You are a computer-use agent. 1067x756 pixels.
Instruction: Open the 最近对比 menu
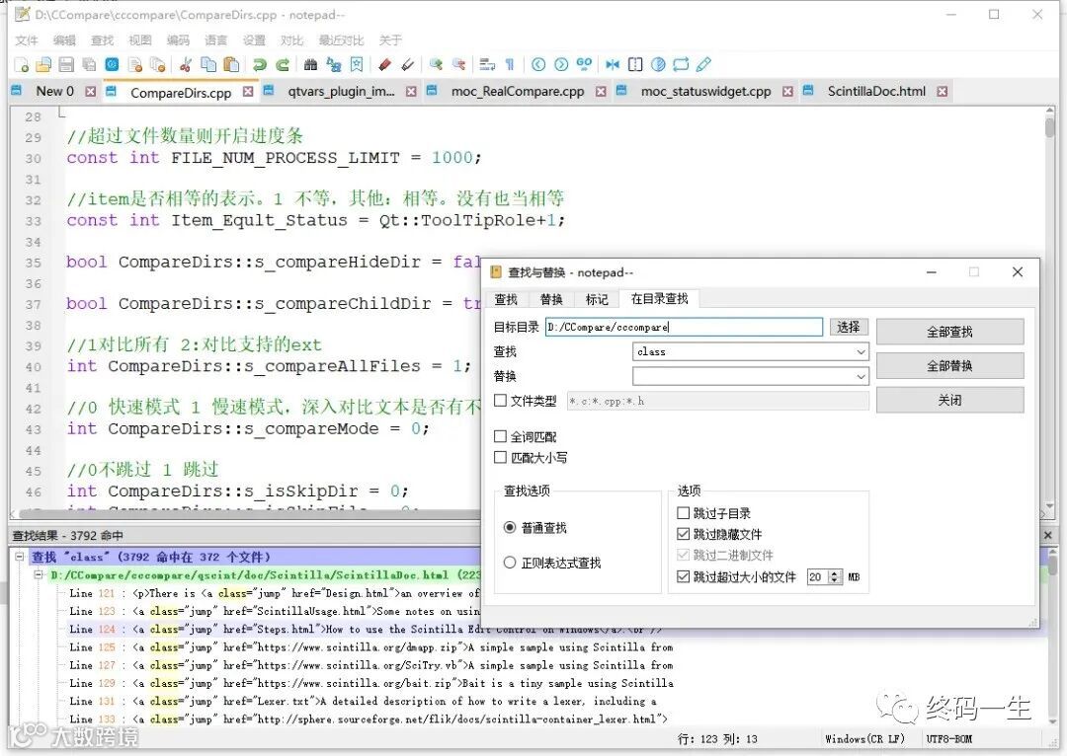tap(341, 40)
